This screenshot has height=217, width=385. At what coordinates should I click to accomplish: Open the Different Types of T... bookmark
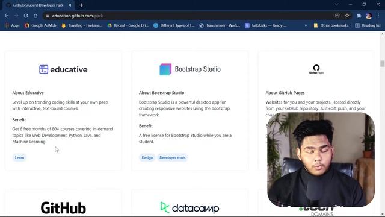(x=174, y=25)
